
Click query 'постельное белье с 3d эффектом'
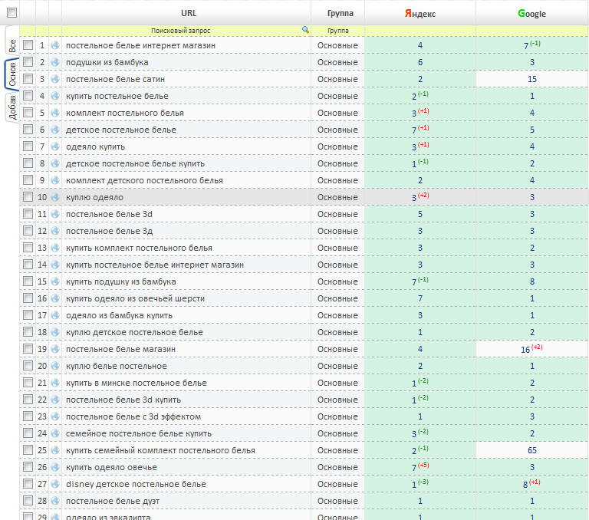[133, 416]
